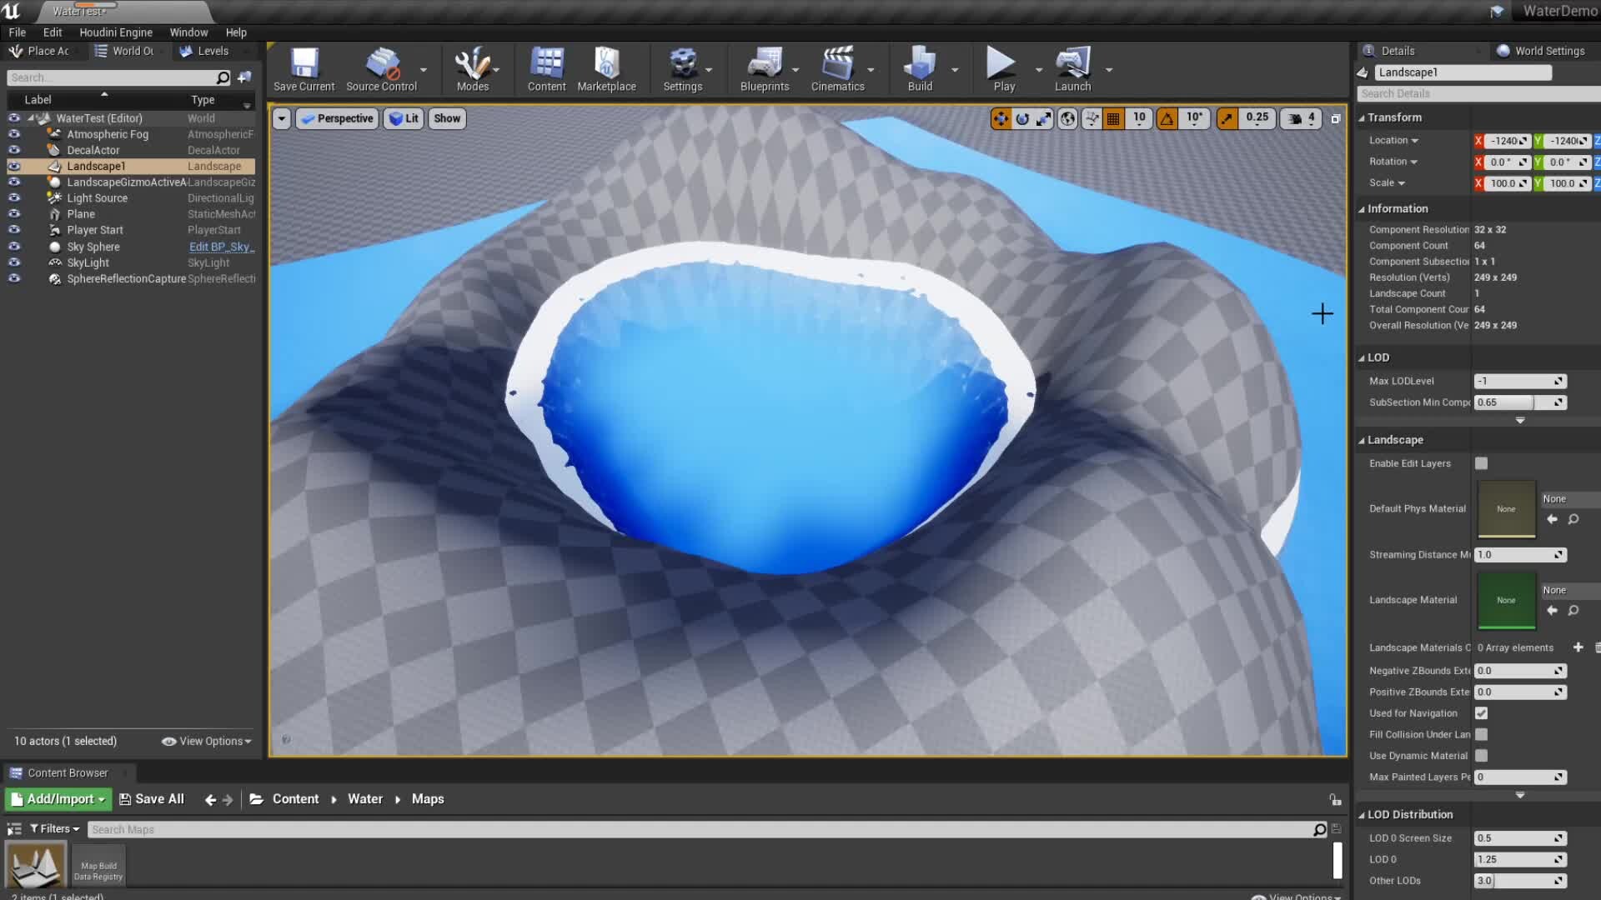Collapse the Transform section
Screen dimensions: 1601x900
[x=1394, y=117]
